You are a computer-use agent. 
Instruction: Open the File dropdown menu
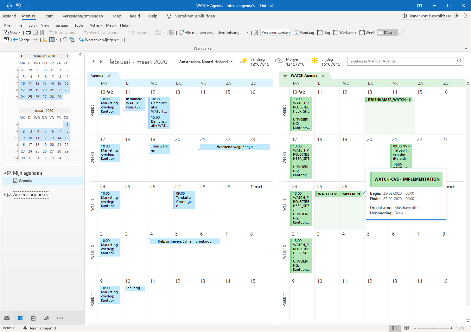pos(21,25)
